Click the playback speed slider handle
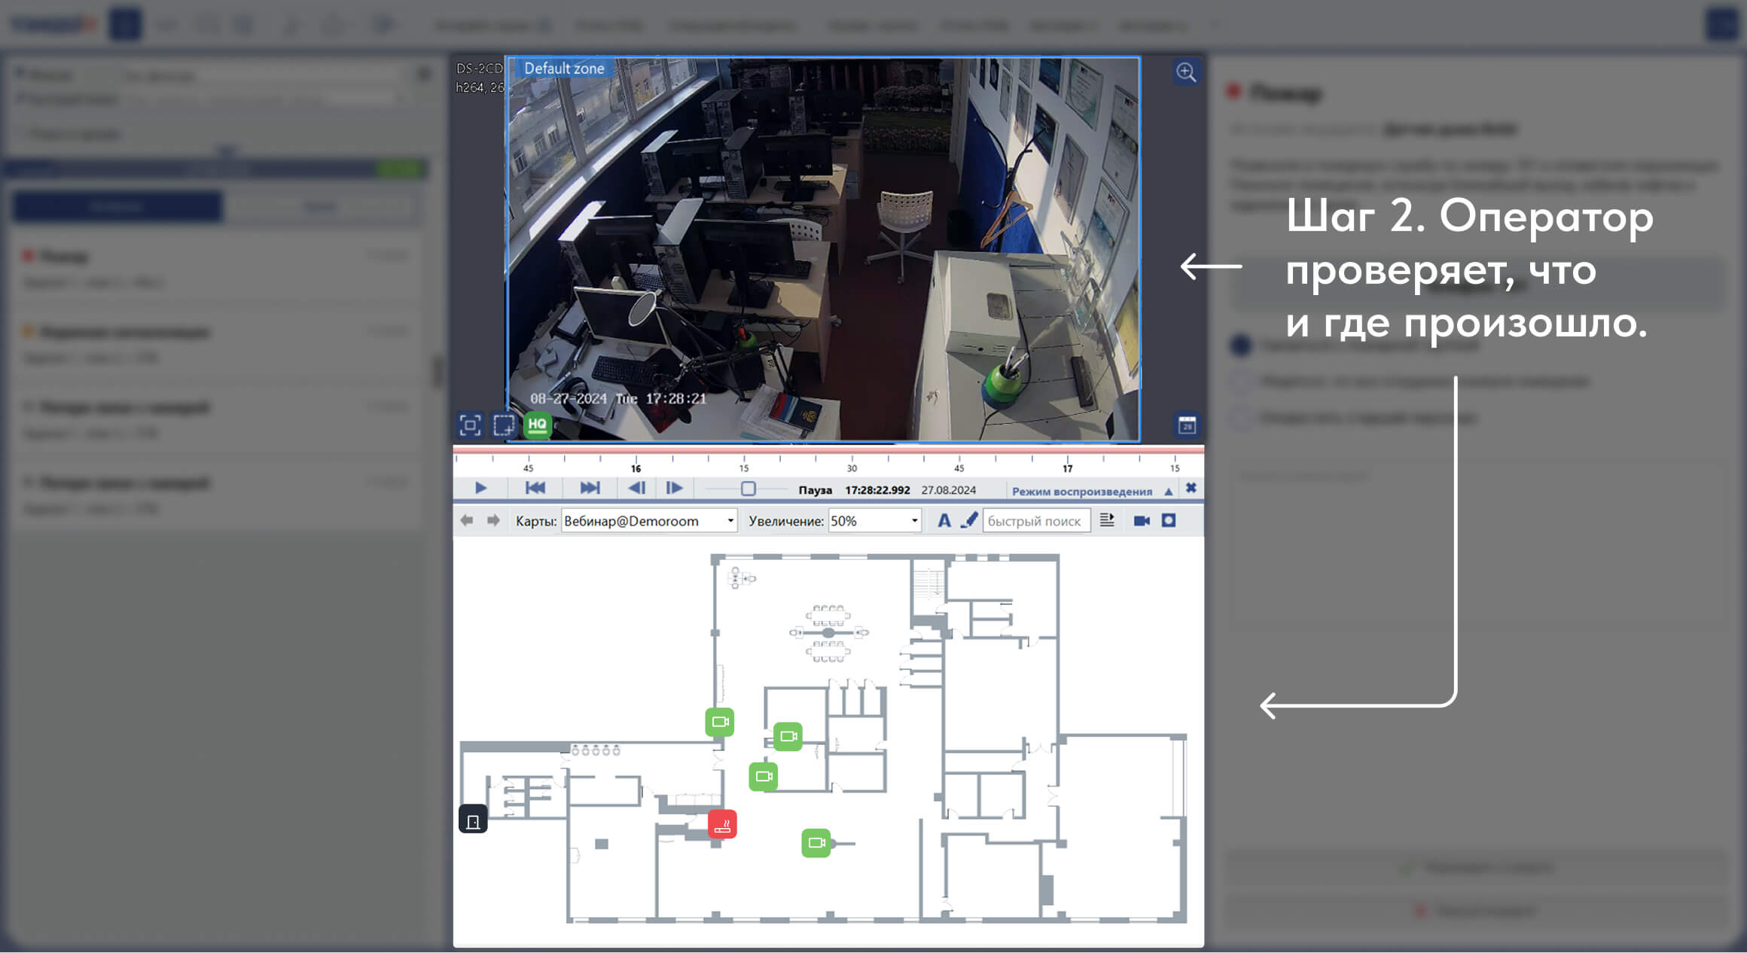 point(748,489)
